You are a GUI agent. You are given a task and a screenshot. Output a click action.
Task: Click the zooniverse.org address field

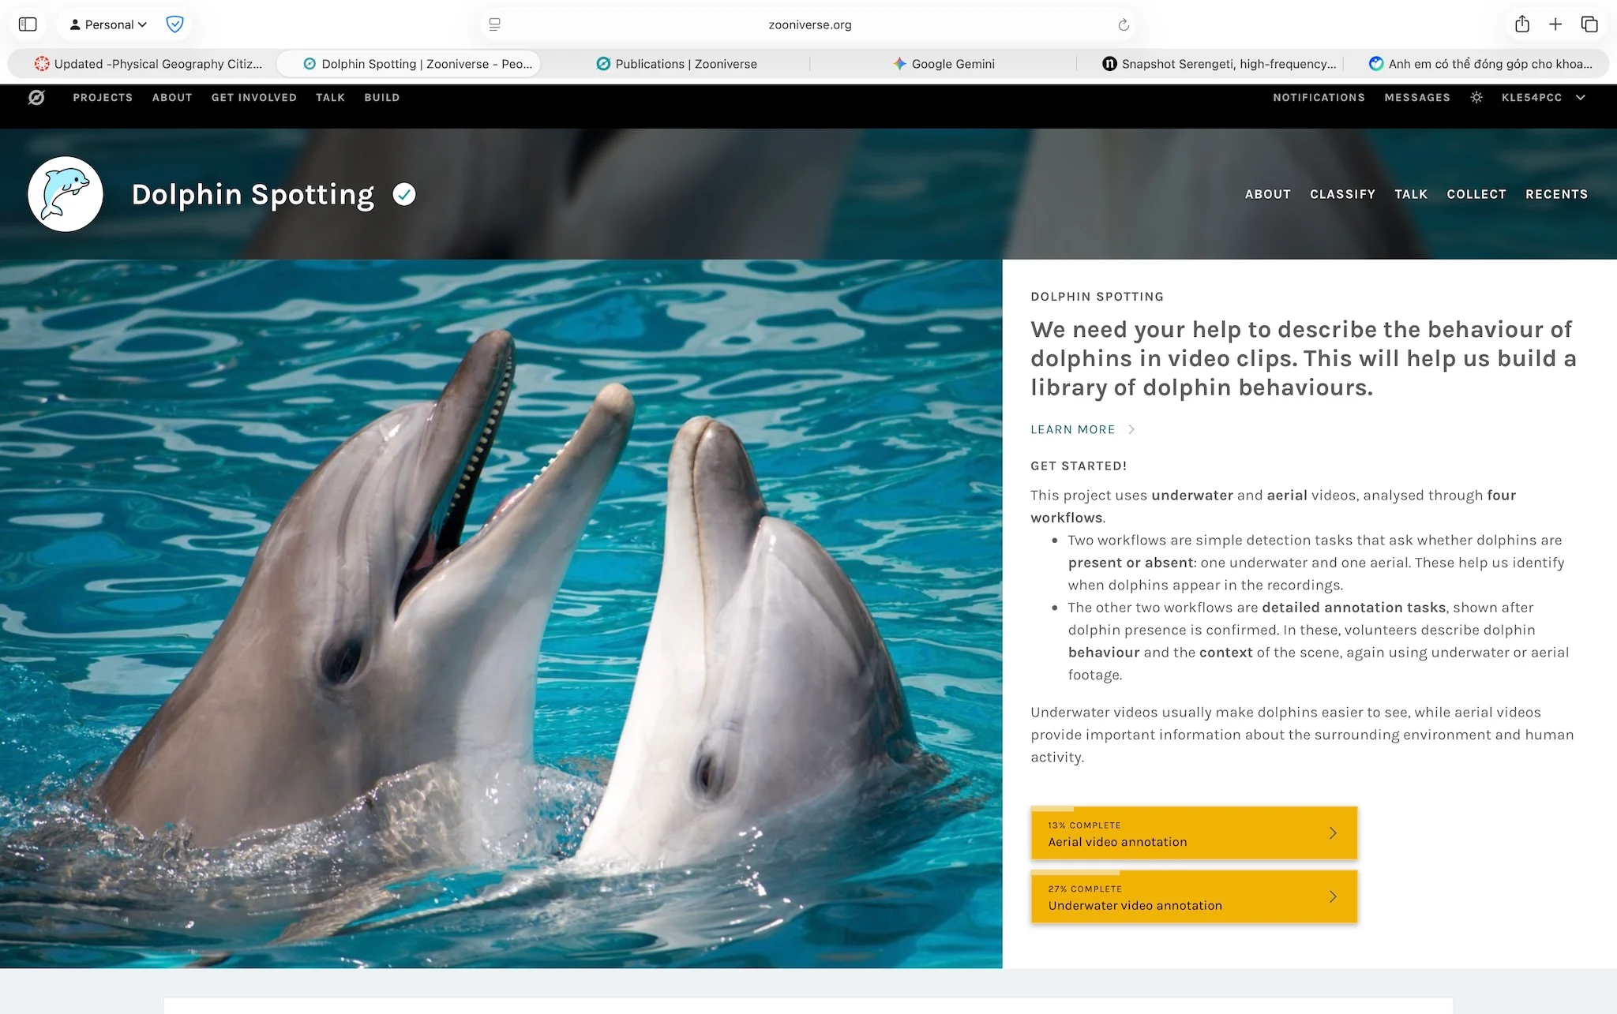(x=809, y=24)
